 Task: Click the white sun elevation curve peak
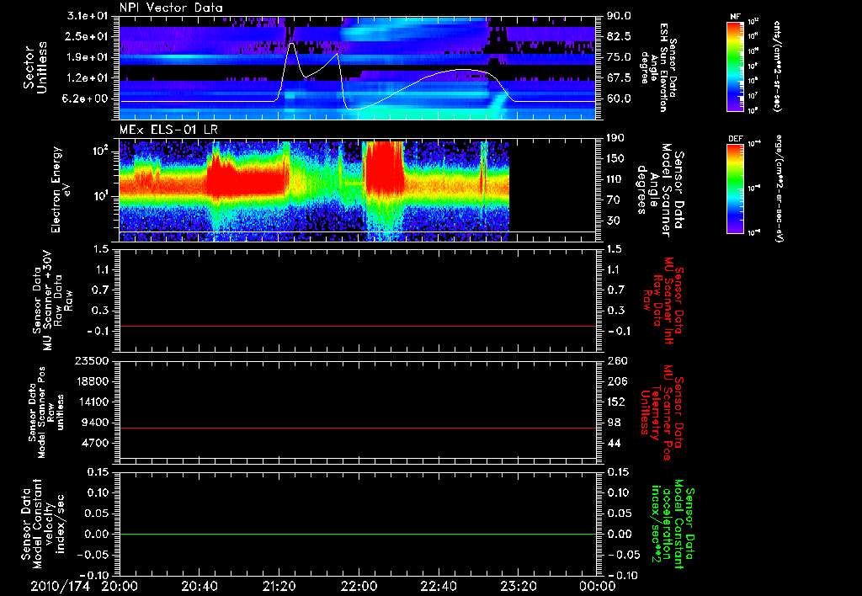[x=291, y=44]
